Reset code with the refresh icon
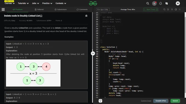Screen dimensions: 186x104 176,10
